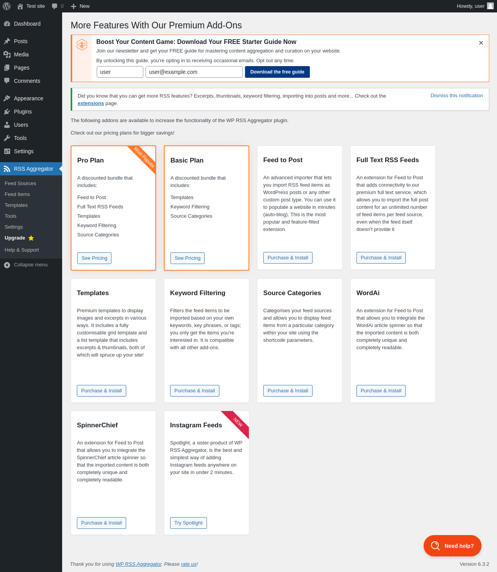Viewport: 497px width, 572px height.
Task: Click the hexagon bee logo icon
Action: click(x=82, y=45)
